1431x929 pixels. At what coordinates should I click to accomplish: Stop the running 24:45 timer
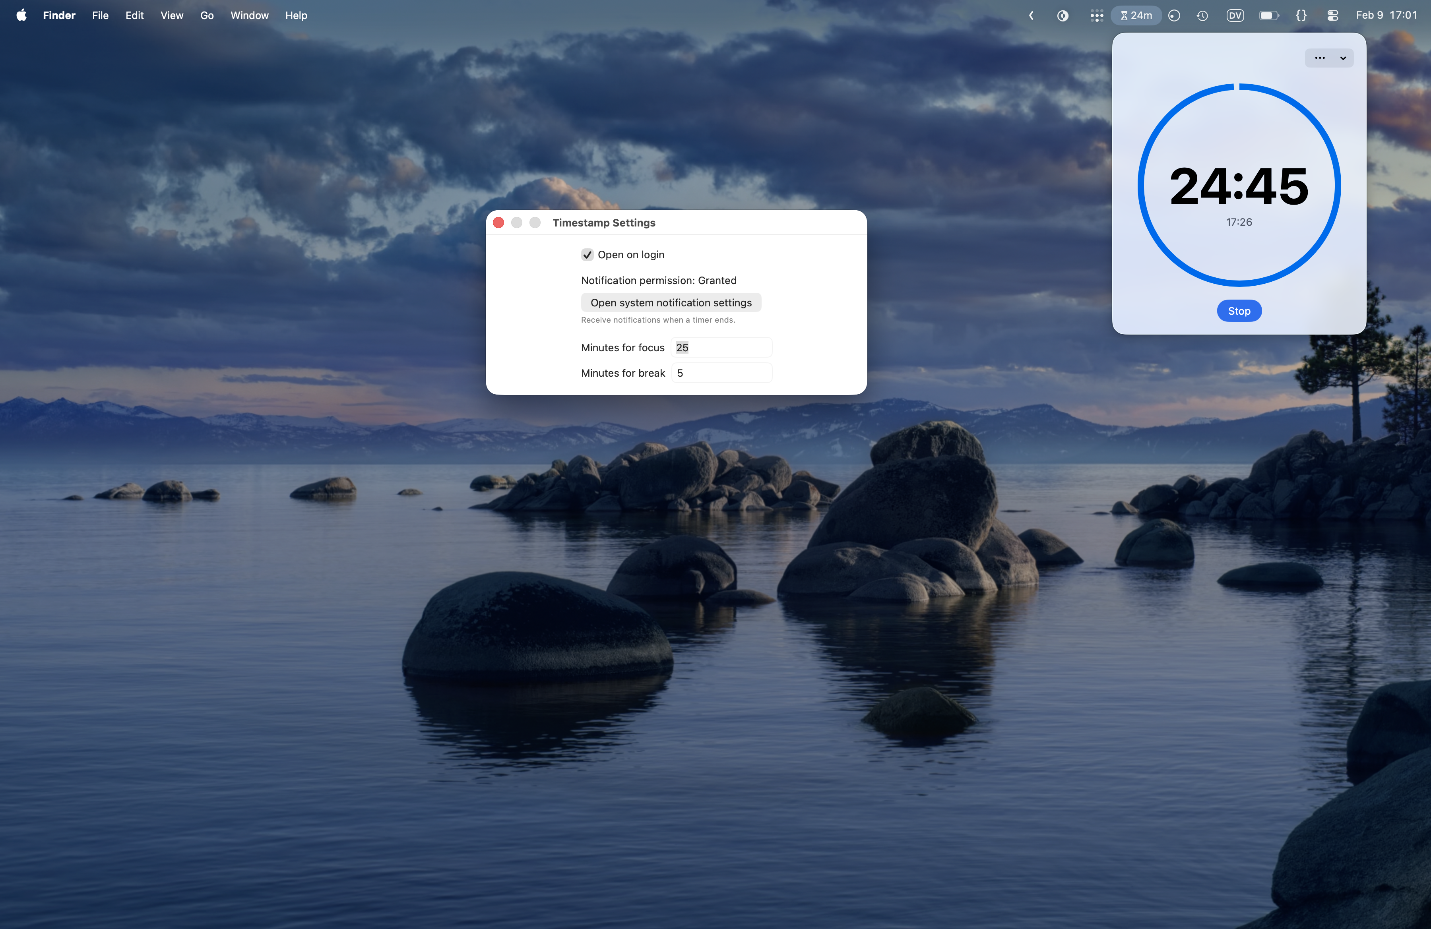[1239, 311]
